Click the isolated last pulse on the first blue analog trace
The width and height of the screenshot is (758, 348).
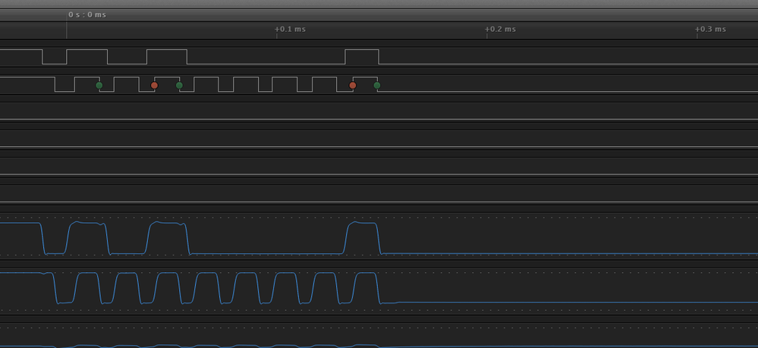point(362,238)
